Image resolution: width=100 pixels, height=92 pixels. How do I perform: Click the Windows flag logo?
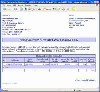click(97, 5)
